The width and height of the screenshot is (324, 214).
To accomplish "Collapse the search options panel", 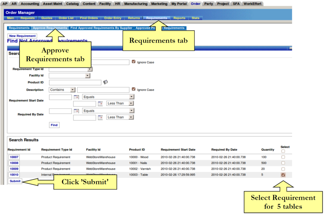I will 290,48.
